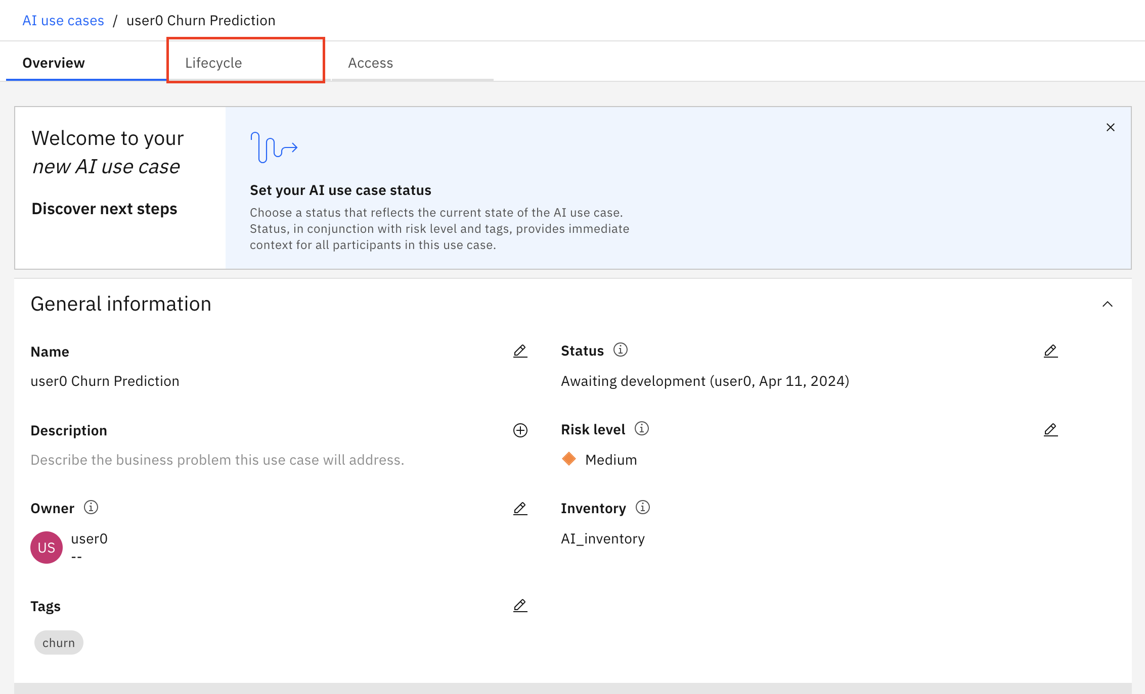The image size is (1145, 694).
Task: Switch to the Access tab
Action: click(370, 63)
